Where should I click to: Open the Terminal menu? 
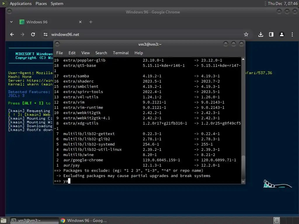pos(121,53)
